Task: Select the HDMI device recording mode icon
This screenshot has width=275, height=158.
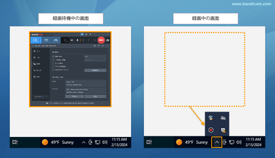Action: coord(46,40)
